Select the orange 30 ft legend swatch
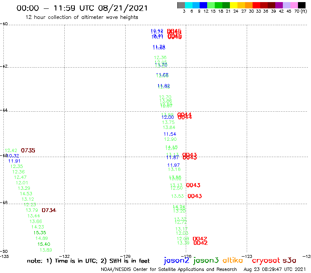This screenshot has width=311, height=273. click(x=249, y=5)
